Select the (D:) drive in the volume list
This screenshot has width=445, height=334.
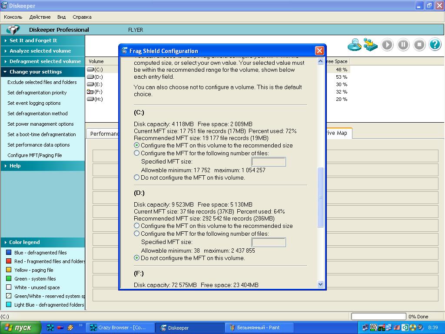click(x=95, y=77)
